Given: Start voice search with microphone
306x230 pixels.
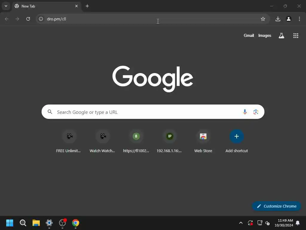Looking at the screenshot, I should pos(245,112).
